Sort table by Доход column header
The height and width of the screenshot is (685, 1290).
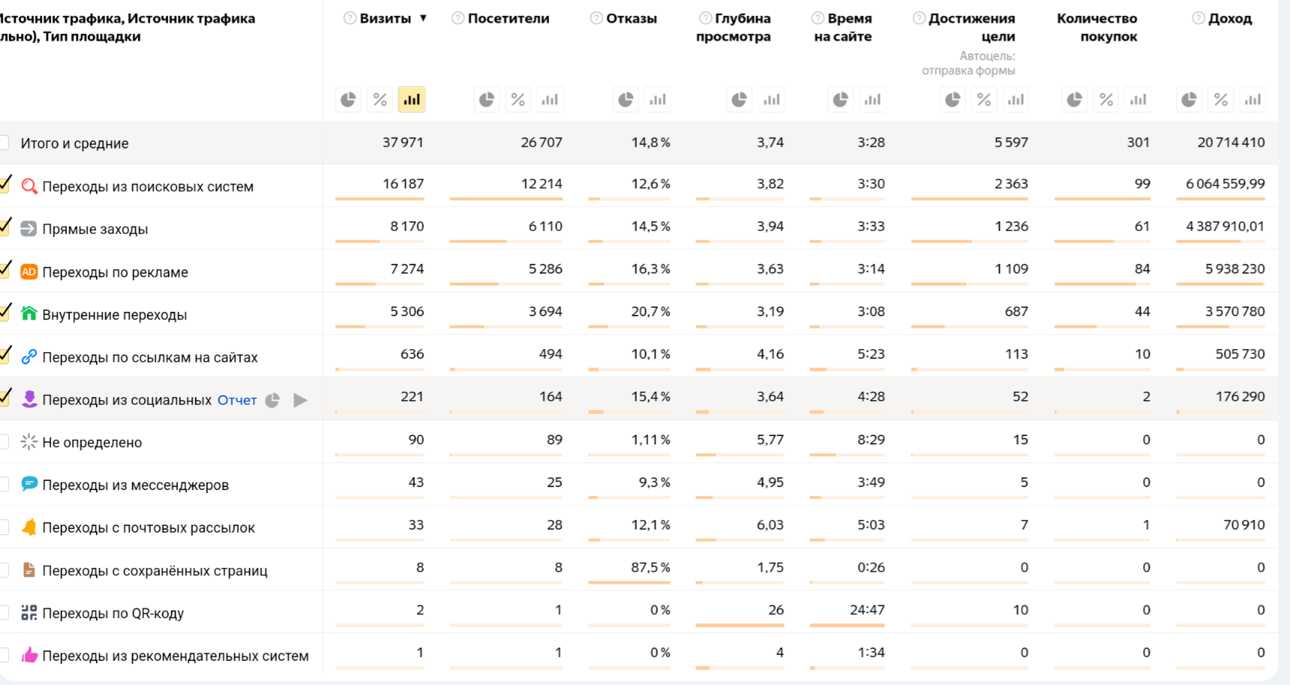pos(1230,18)
